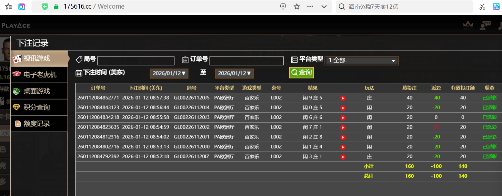The width and height of the screenshot is (502, 196).
Task: Click the scissors screenshot tool icon
Action: coord(482,7)
